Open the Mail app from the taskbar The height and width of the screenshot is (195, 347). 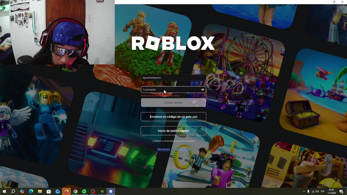58,191
